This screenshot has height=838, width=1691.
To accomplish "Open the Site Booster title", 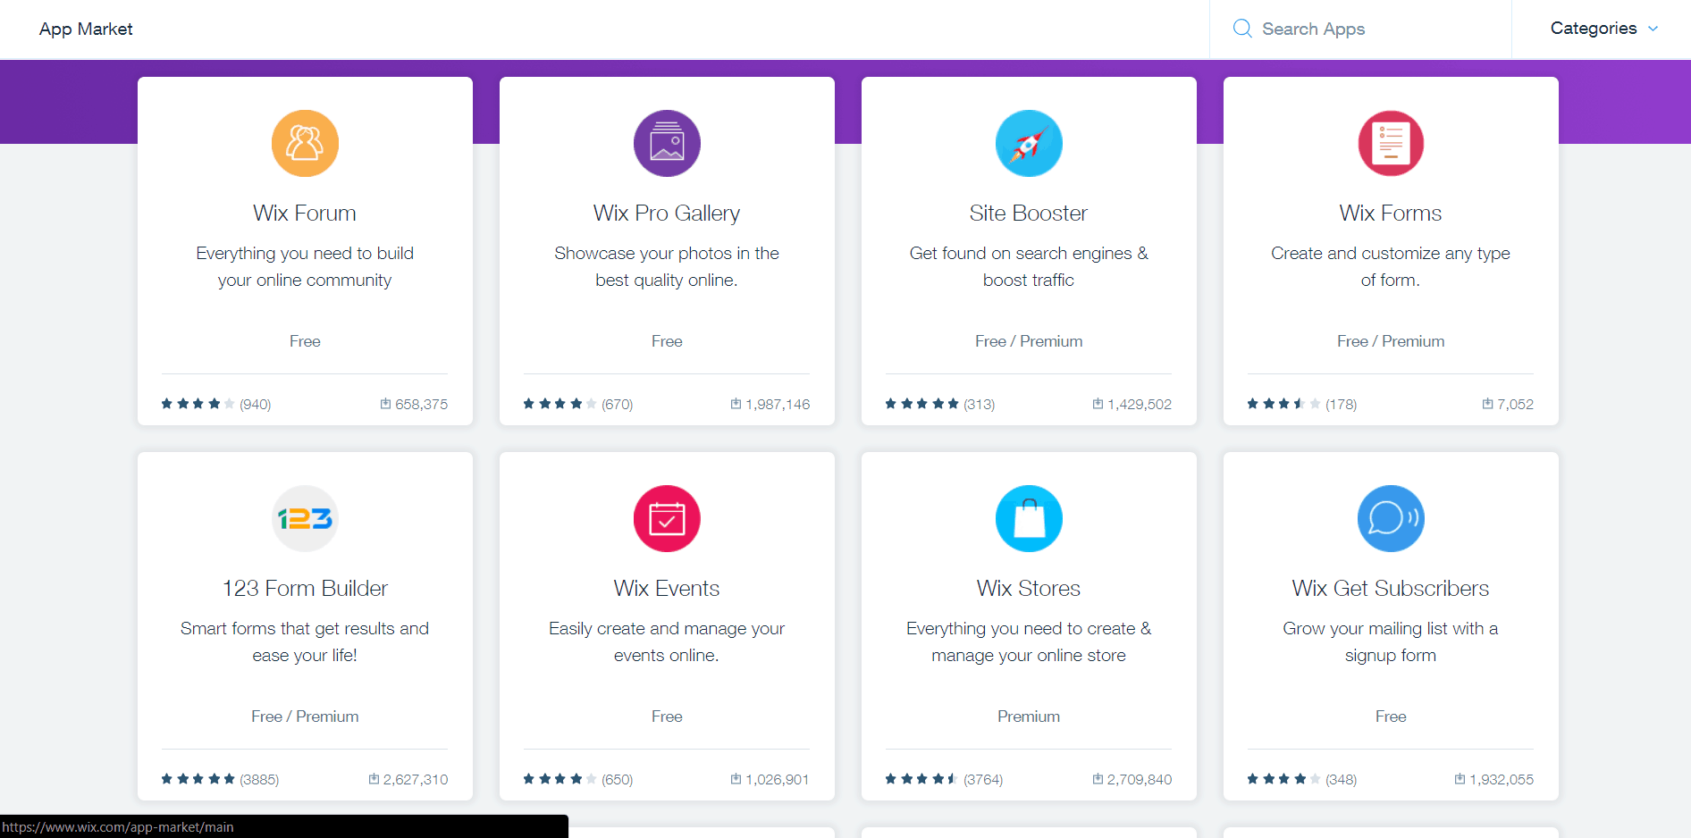I will coord(1029,213).
